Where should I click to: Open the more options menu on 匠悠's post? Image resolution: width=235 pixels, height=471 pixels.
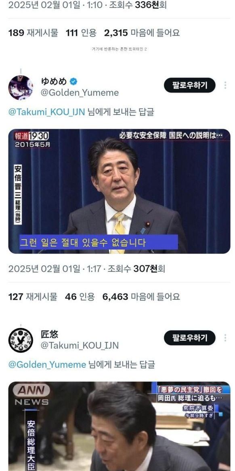(x=225, y=338)
